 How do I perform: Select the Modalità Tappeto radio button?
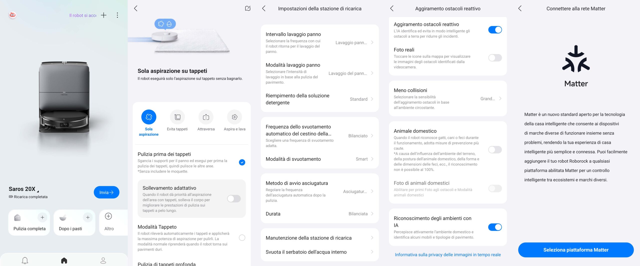pos(242,238)
